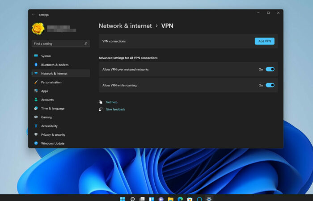313x201 pixels.
Task: Open the Windows Start menu
Action: tap(123, 199)
